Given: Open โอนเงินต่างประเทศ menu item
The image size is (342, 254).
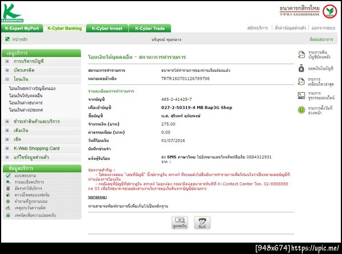Looking at the screenshot, I should (x=26, y=110).
